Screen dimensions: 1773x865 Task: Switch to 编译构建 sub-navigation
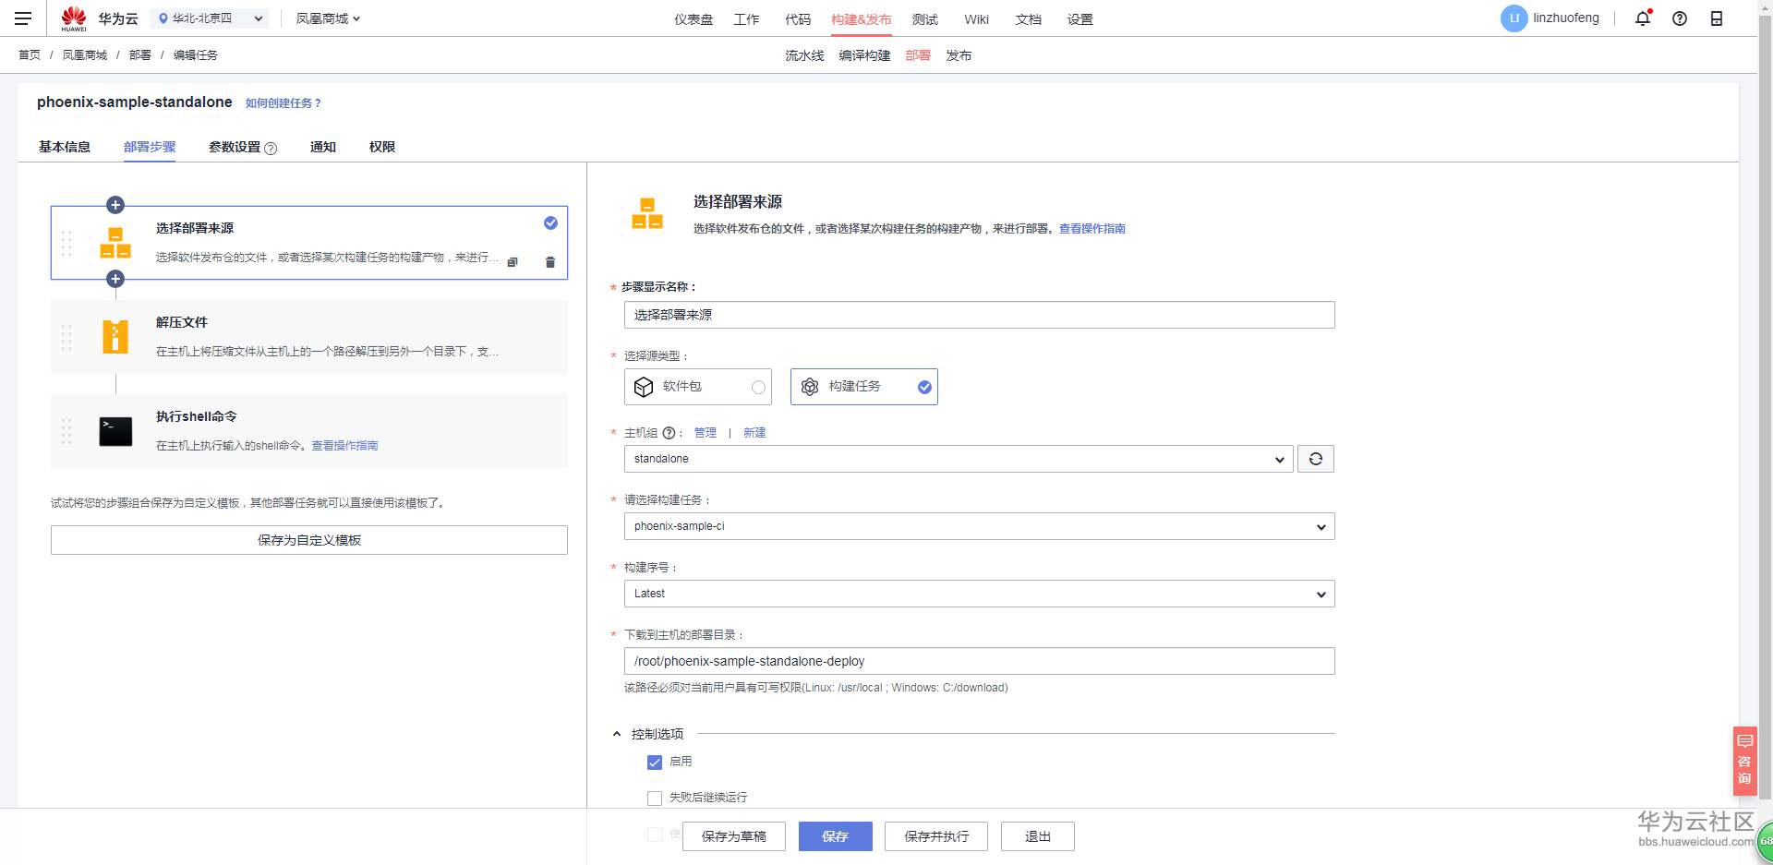point(864,55)
